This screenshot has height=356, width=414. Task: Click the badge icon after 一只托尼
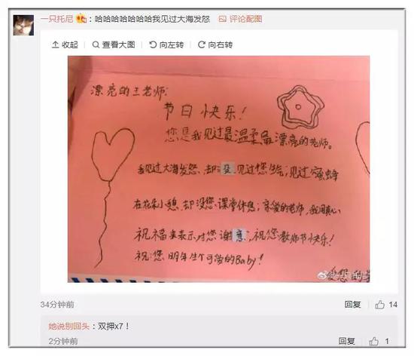coord(81,19)
